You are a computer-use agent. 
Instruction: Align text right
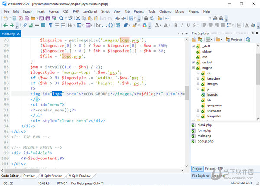pyautogui.click(x=217, y=25)
